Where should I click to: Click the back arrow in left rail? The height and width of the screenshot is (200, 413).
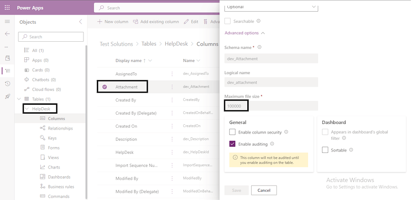click(7, 34)
